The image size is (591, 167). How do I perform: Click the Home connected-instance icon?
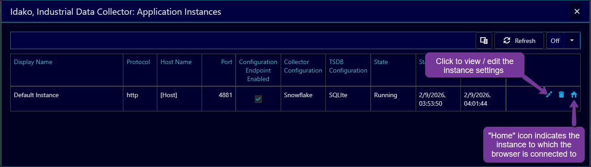tap(574, 94)
